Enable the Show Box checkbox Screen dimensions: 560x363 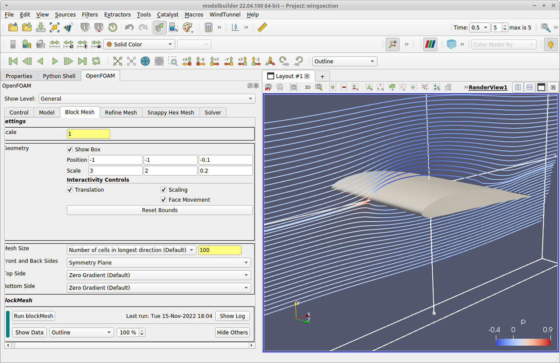70,149
